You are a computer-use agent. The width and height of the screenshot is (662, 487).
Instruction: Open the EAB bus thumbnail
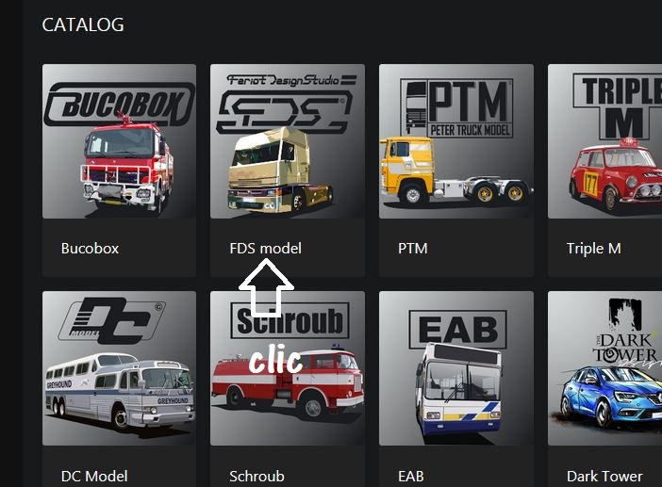pyautogui.click(x=456, y=368)
